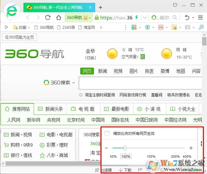Image resolution: width=207 pixels, height=174 pixels.
Task: Click the lightning speed-mode icon
Action: click(x=137, y=17)
